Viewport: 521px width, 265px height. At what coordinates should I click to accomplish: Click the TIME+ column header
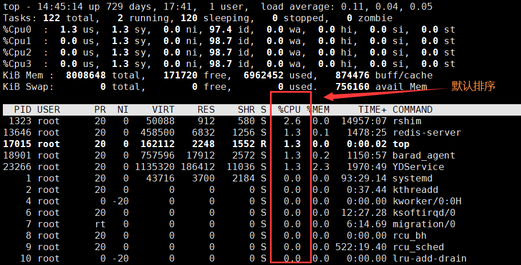click(x=373, y=109)
